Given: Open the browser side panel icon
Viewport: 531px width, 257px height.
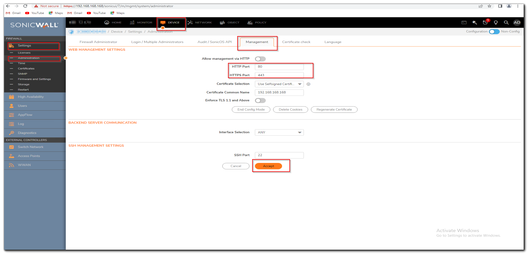Looking at the screenshot, I should 500,6.
